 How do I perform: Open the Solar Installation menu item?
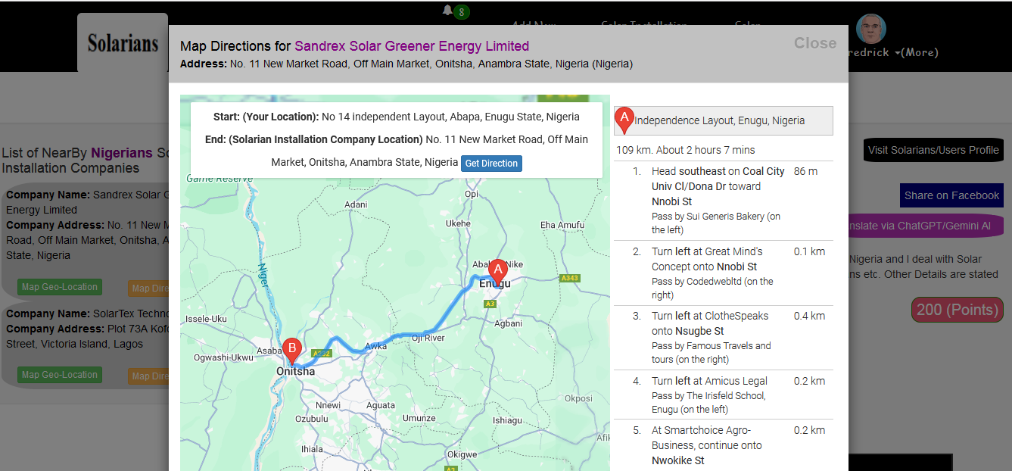coord(644,25)
